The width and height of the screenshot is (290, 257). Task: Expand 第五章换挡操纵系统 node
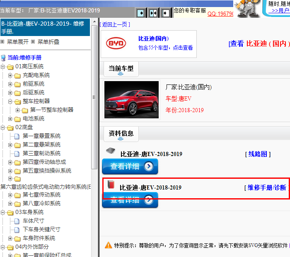pos(10,171)
